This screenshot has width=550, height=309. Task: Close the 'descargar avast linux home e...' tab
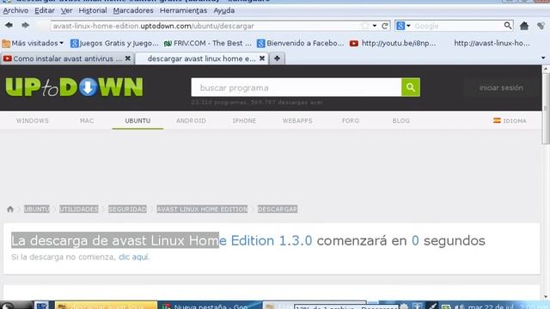pyautogui.click(x=261, y=58)
